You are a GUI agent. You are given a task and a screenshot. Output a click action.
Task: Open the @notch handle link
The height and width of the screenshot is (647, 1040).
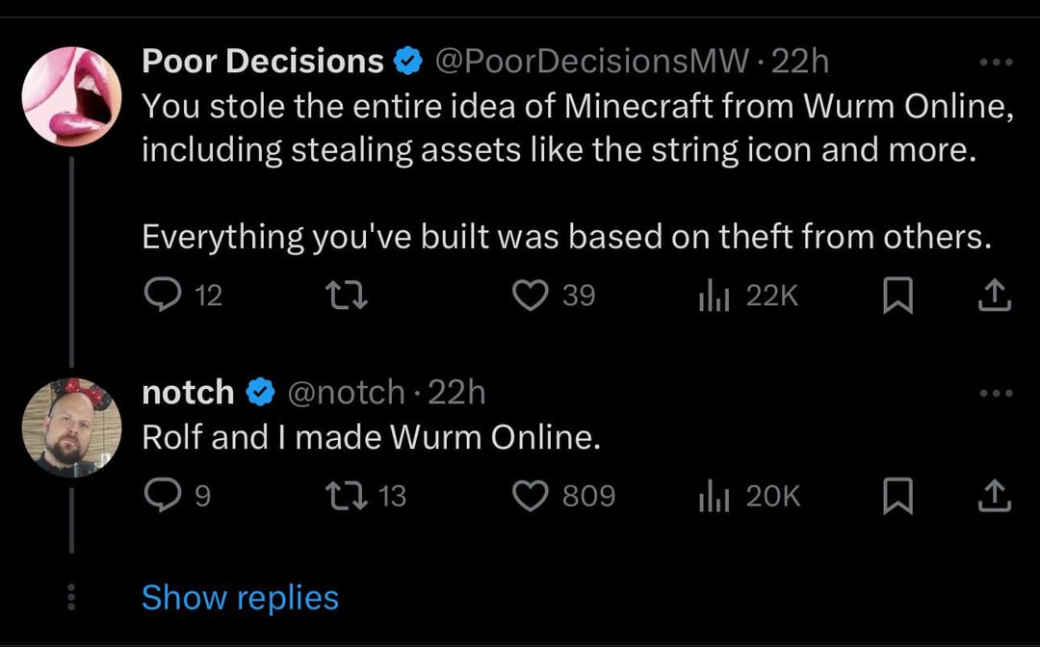[x=346, y=393]
